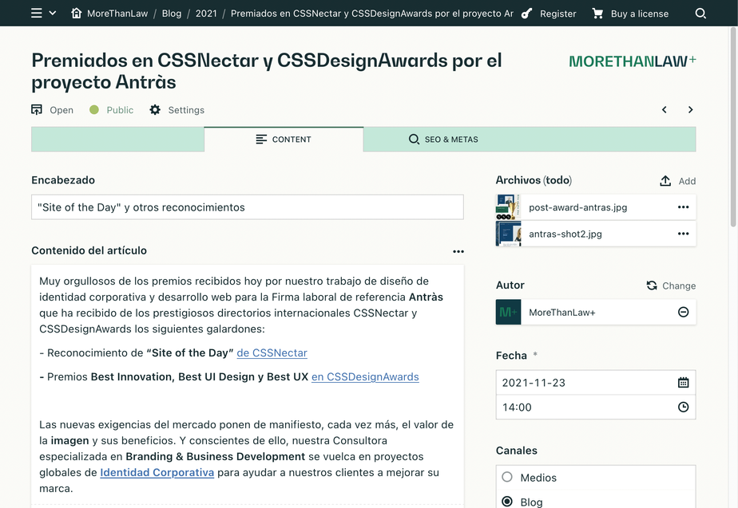Switch to the SEO & Metas tab
Viewport: 738px width, 508px height.
tap(443, 140)
